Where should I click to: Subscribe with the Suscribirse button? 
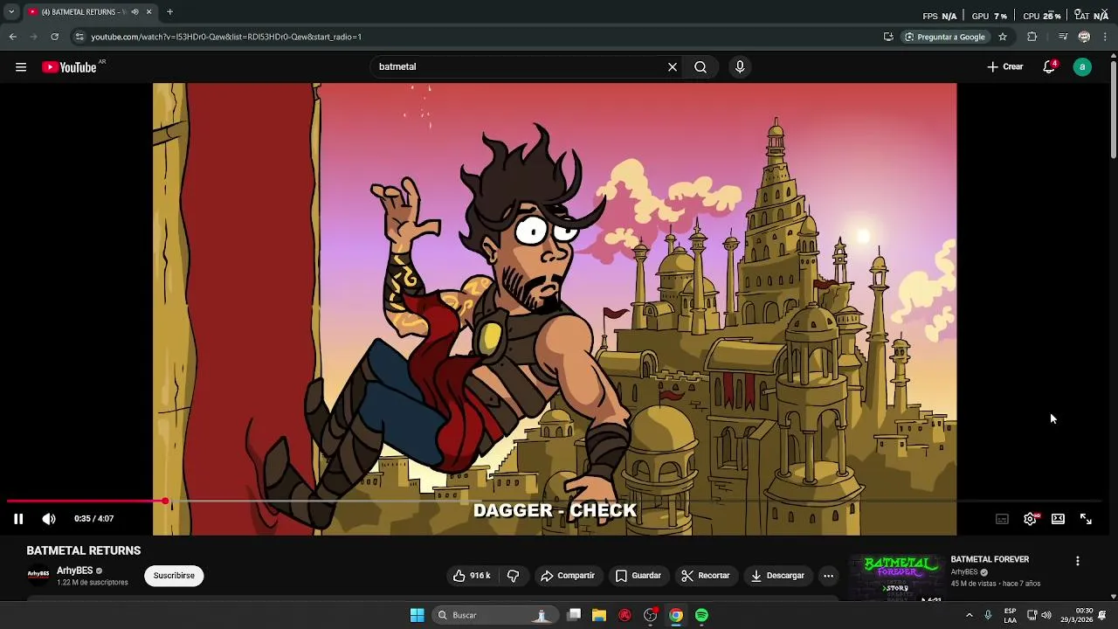(174, 576)
